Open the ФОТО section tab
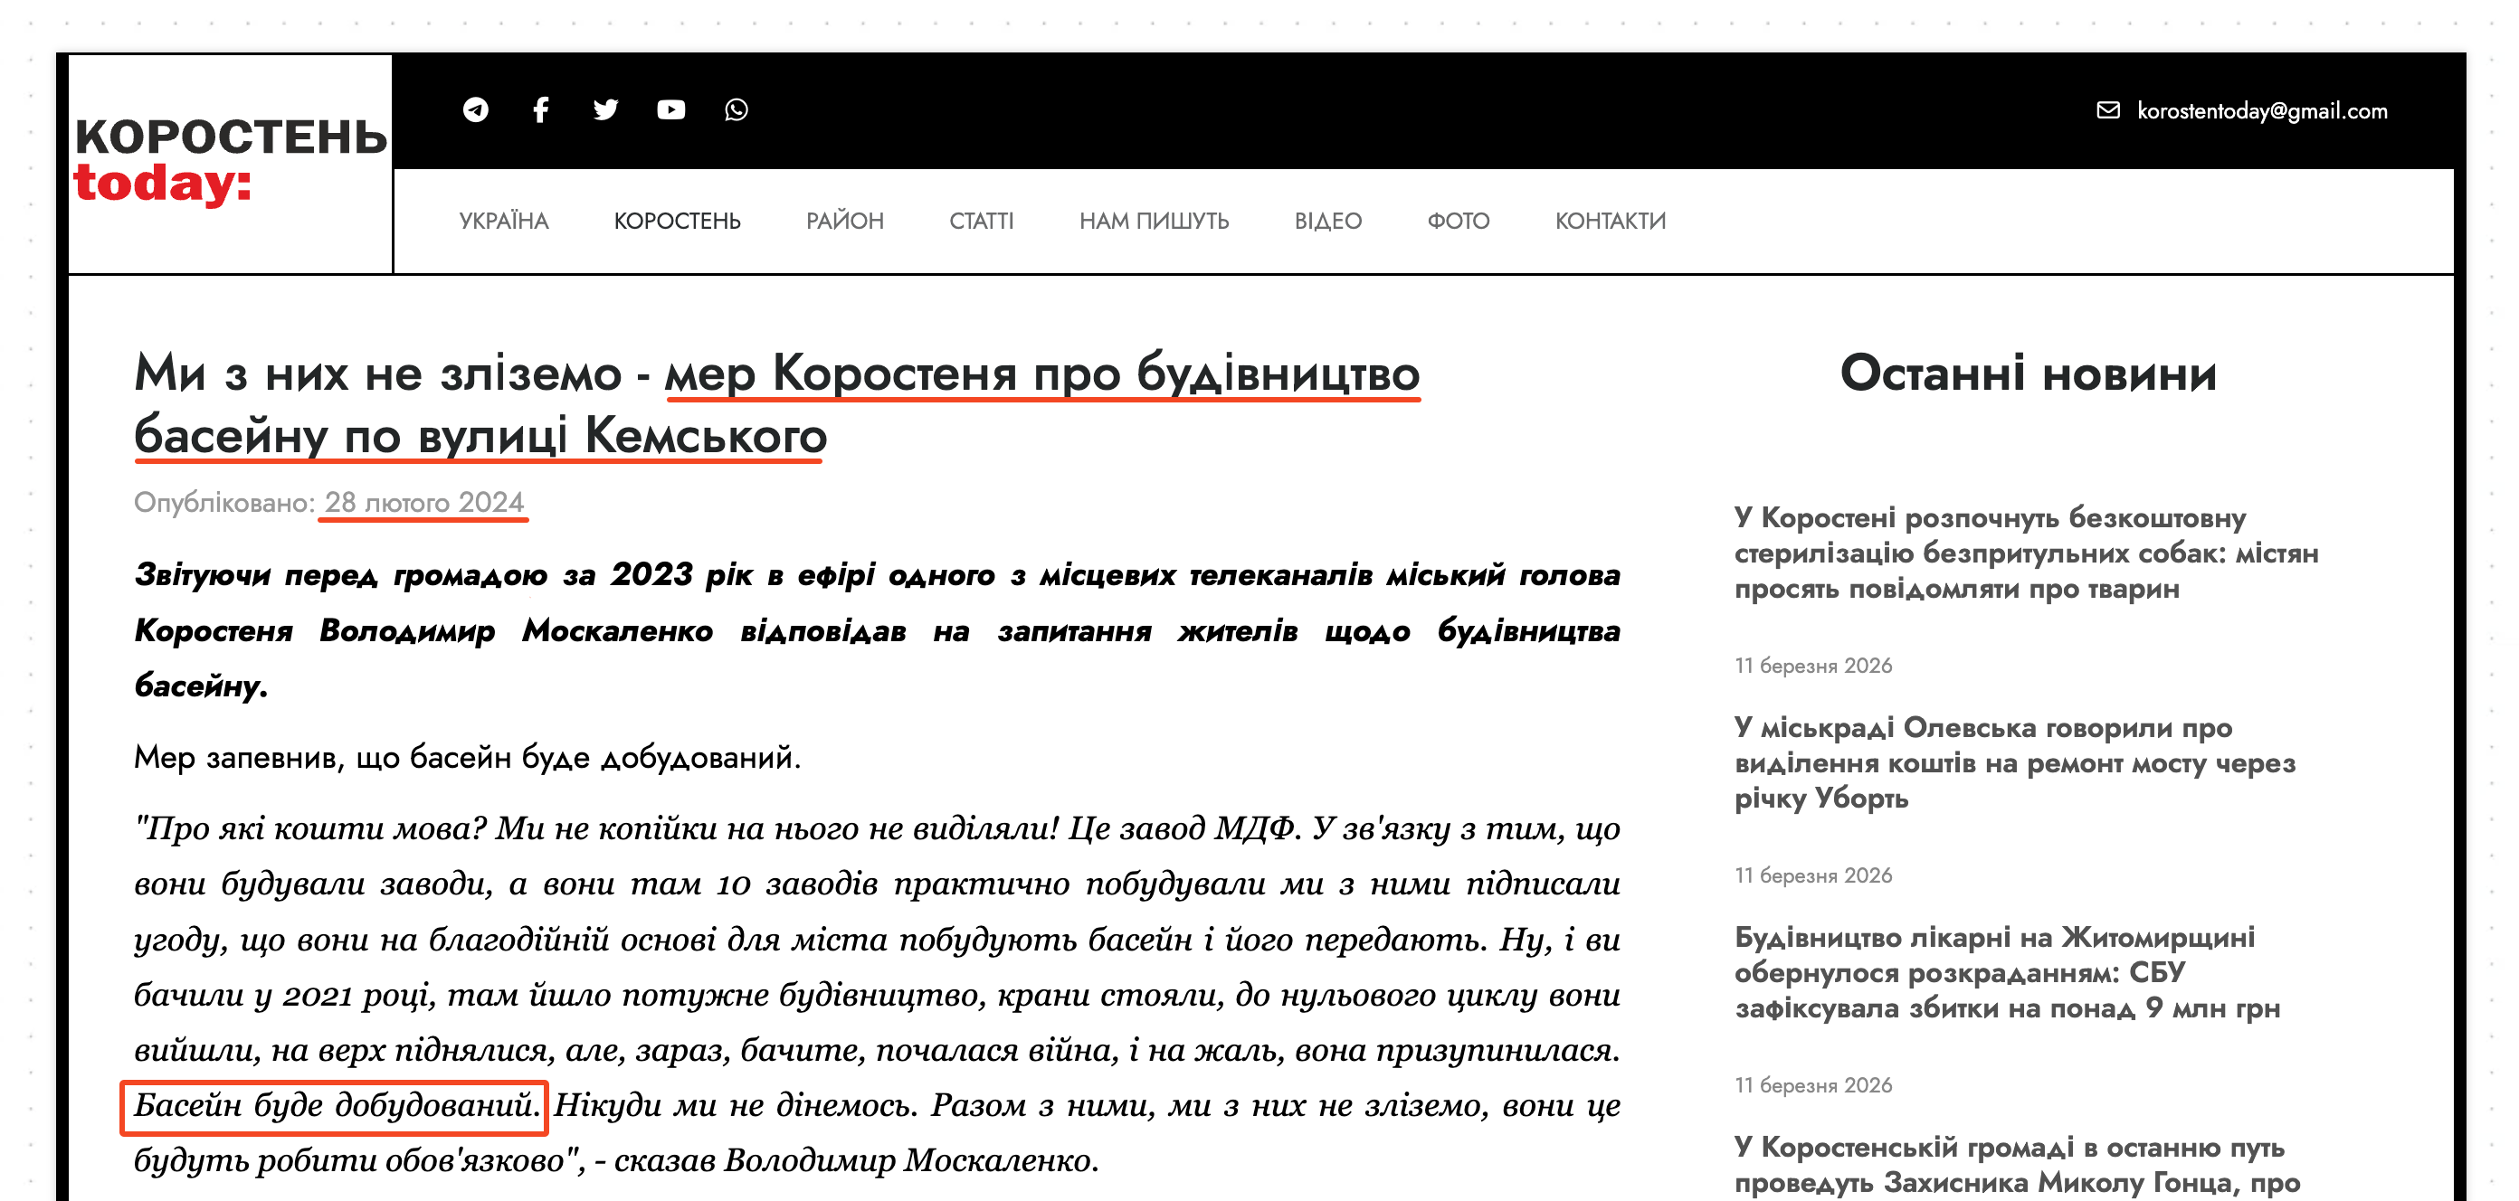The image size is (2519, 1201). [x=1457, y=221]
